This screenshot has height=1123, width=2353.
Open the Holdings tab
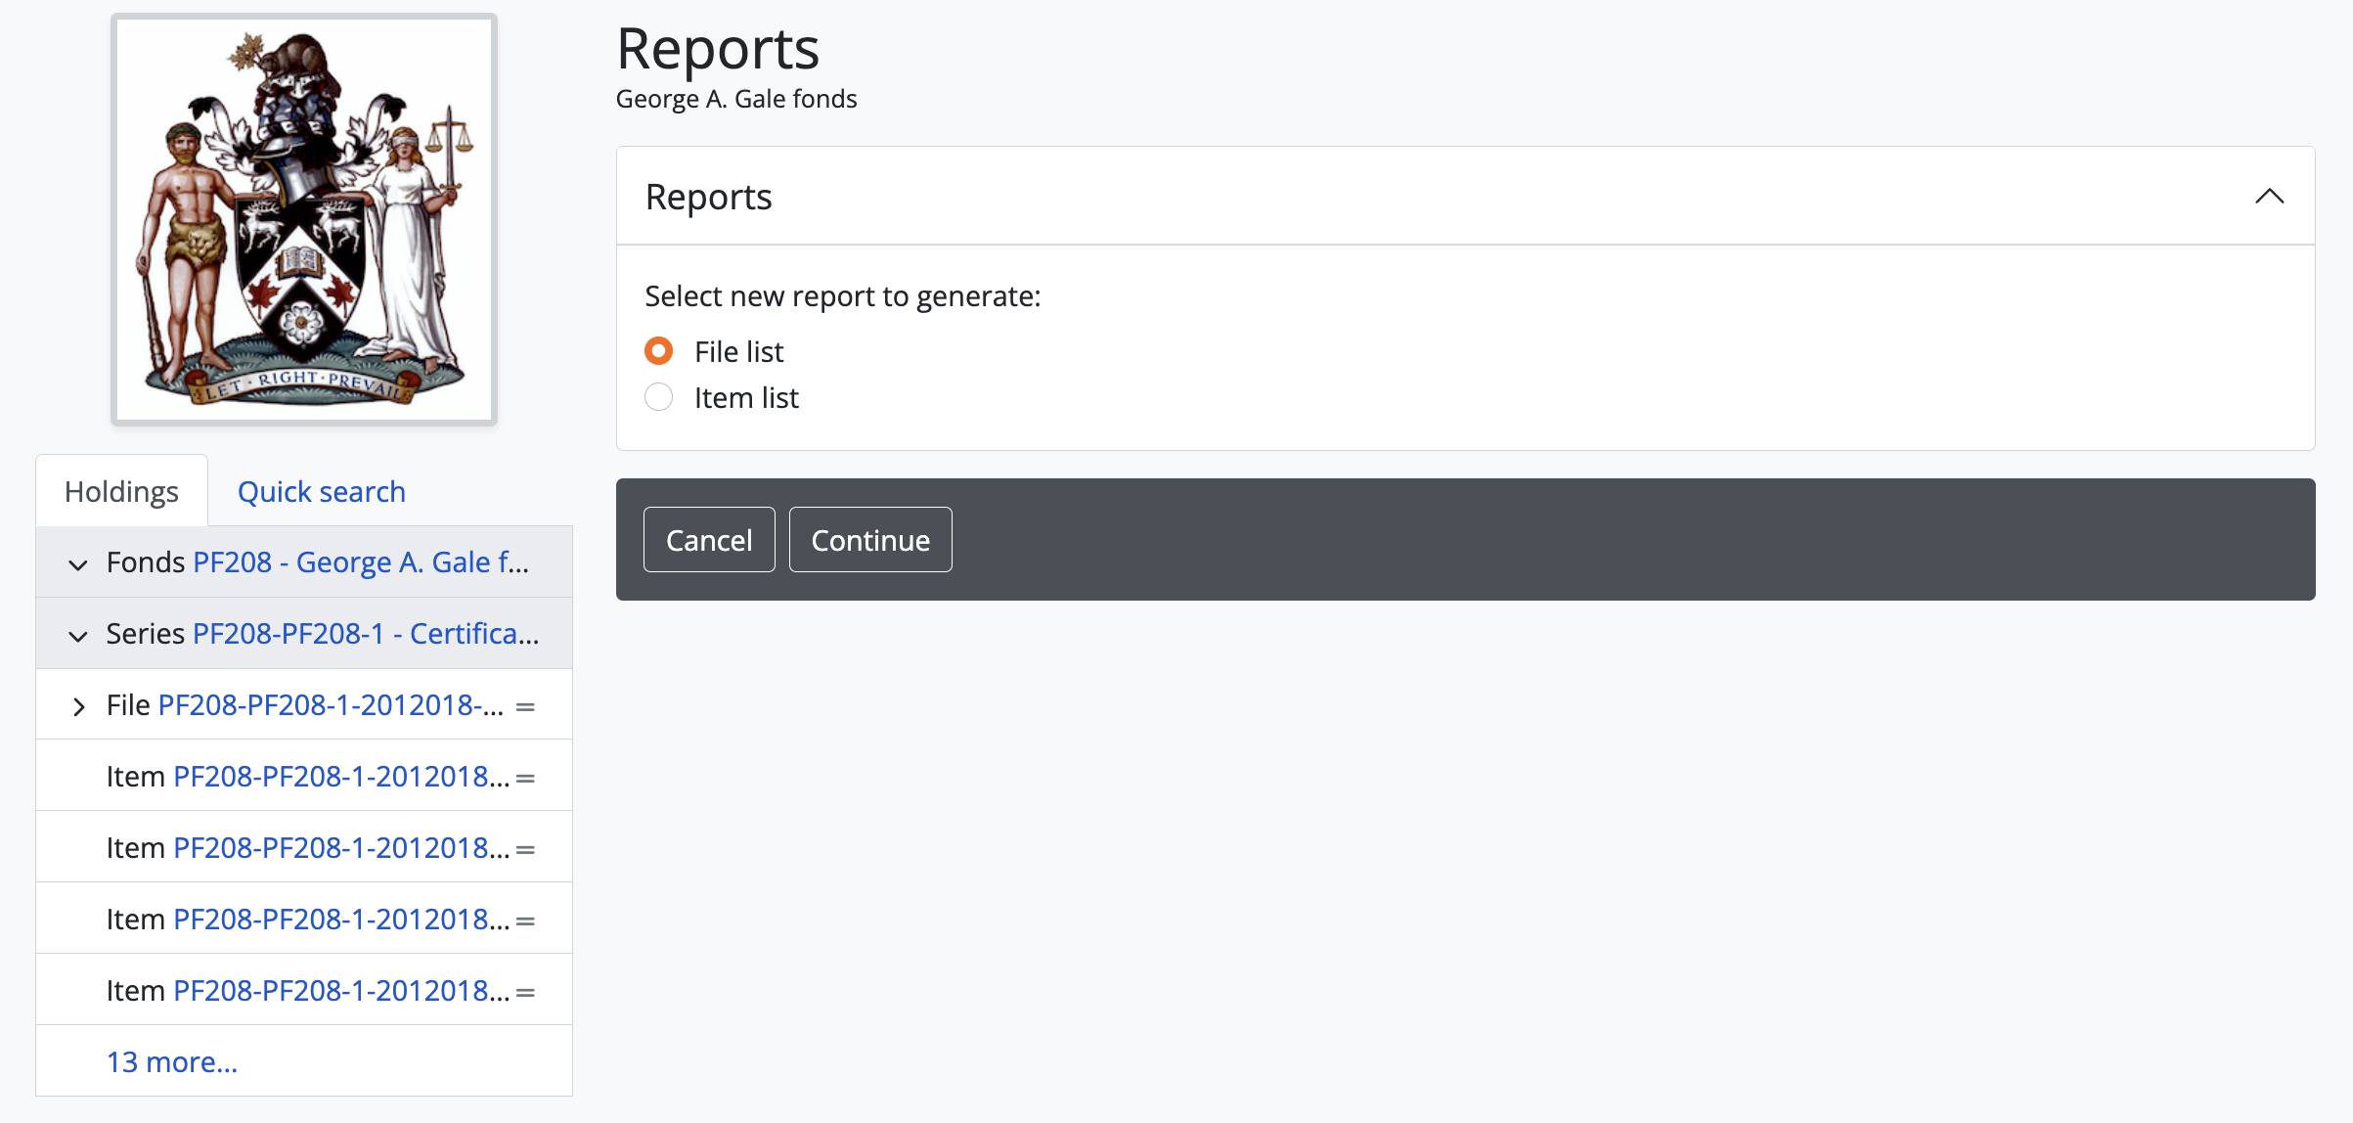121,491
